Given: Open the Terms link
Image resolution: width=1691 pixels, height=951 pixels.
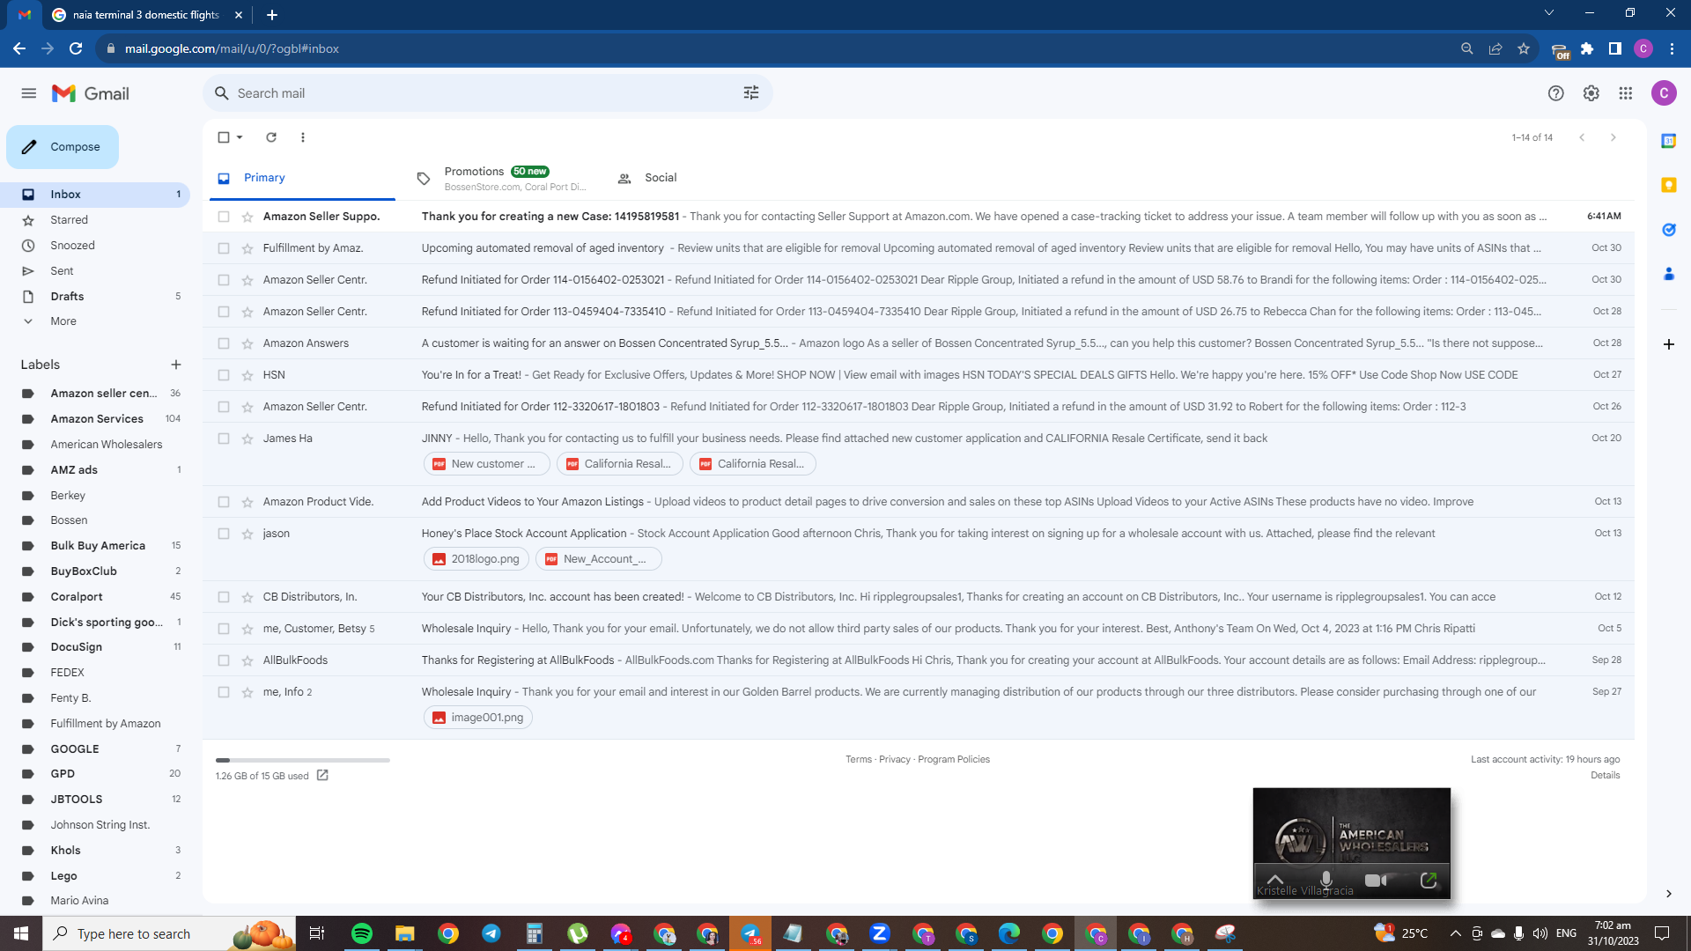Looking at the screenshot, I should tap(858, 759).
